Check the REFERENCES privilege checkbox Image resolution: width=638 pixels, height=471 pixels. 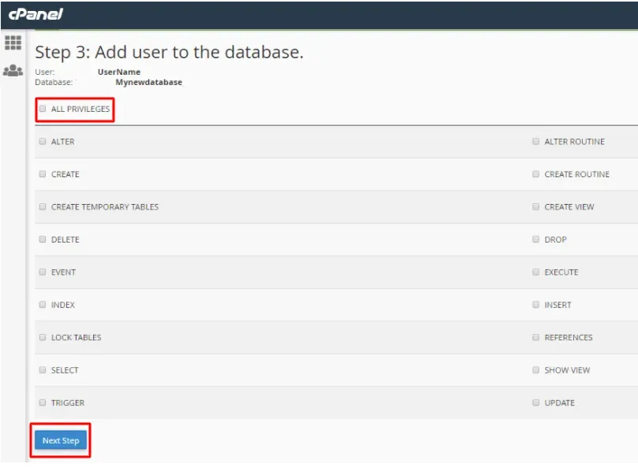coord(535,337)
